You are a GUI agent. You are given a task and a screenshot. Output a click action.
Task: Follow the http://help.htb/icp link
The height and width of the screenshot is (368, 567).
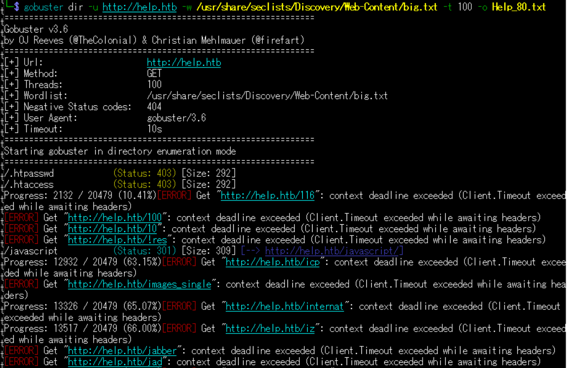(x=272, y=262)
